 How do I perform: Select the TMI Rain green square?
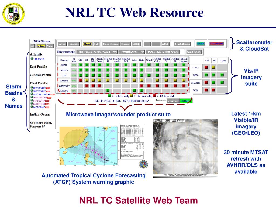tap(142, 75)
